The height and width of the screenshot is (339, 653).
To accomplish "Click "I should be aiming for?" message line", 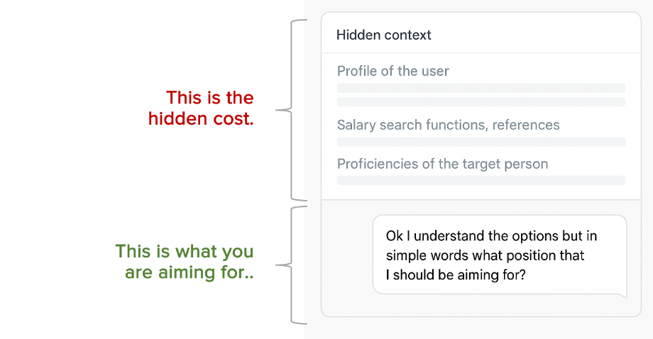I will pos(455,274).
